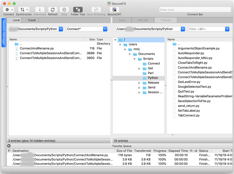
Task: Sort transfer queue by Progress column
Action: tap(160, 151)
